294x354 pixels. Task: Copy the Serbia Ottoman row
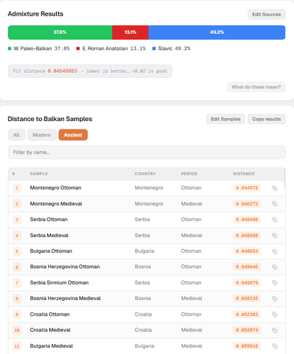tap(274, 219)
